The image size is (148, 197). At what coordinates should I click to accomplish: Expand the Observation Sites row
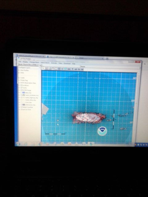[x=19, y=83]
